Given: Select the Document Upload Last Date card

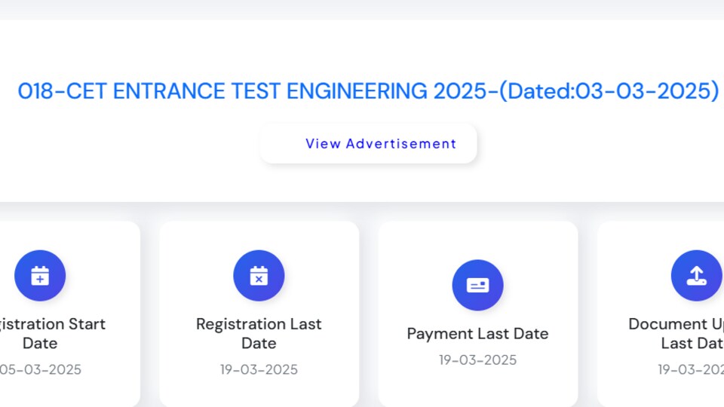Looking at the screenshot, I should [x=661, y=314].
